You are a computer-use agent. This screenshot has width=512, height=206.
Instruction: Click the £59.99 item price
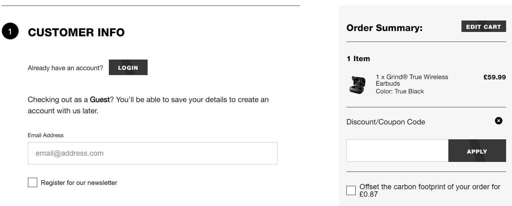[x=494, y=77]
